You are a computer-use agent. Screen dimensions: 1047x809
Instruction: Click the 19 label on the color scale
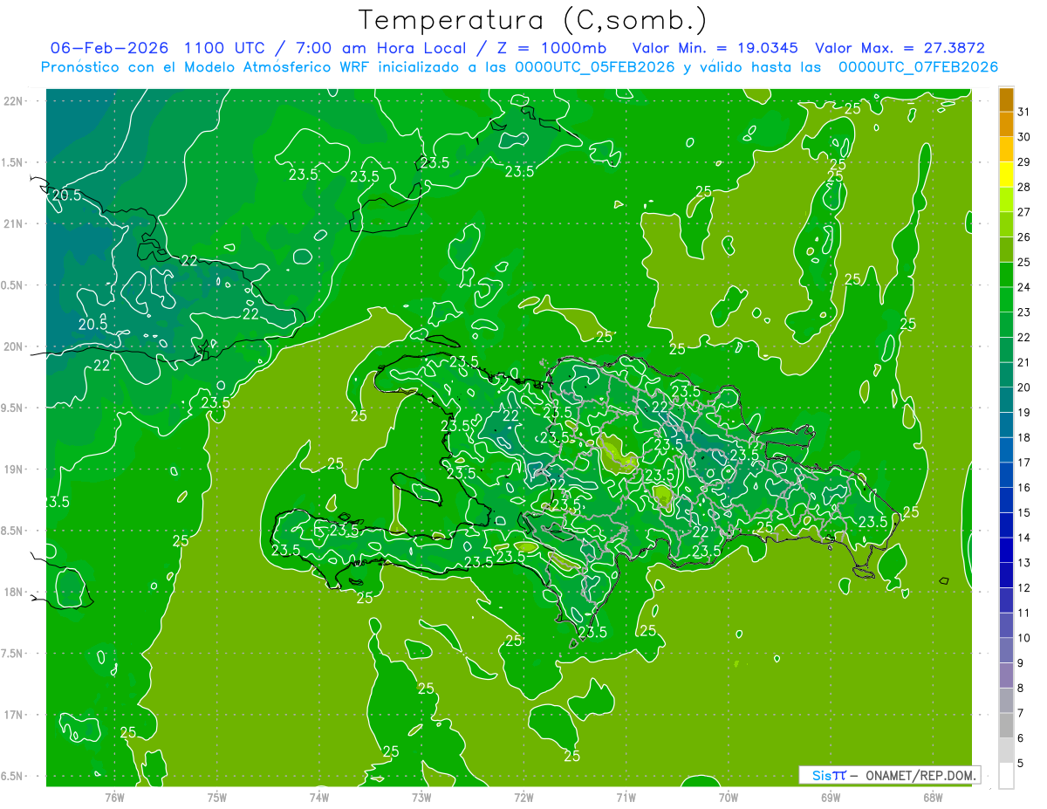tap(1023, 412)
